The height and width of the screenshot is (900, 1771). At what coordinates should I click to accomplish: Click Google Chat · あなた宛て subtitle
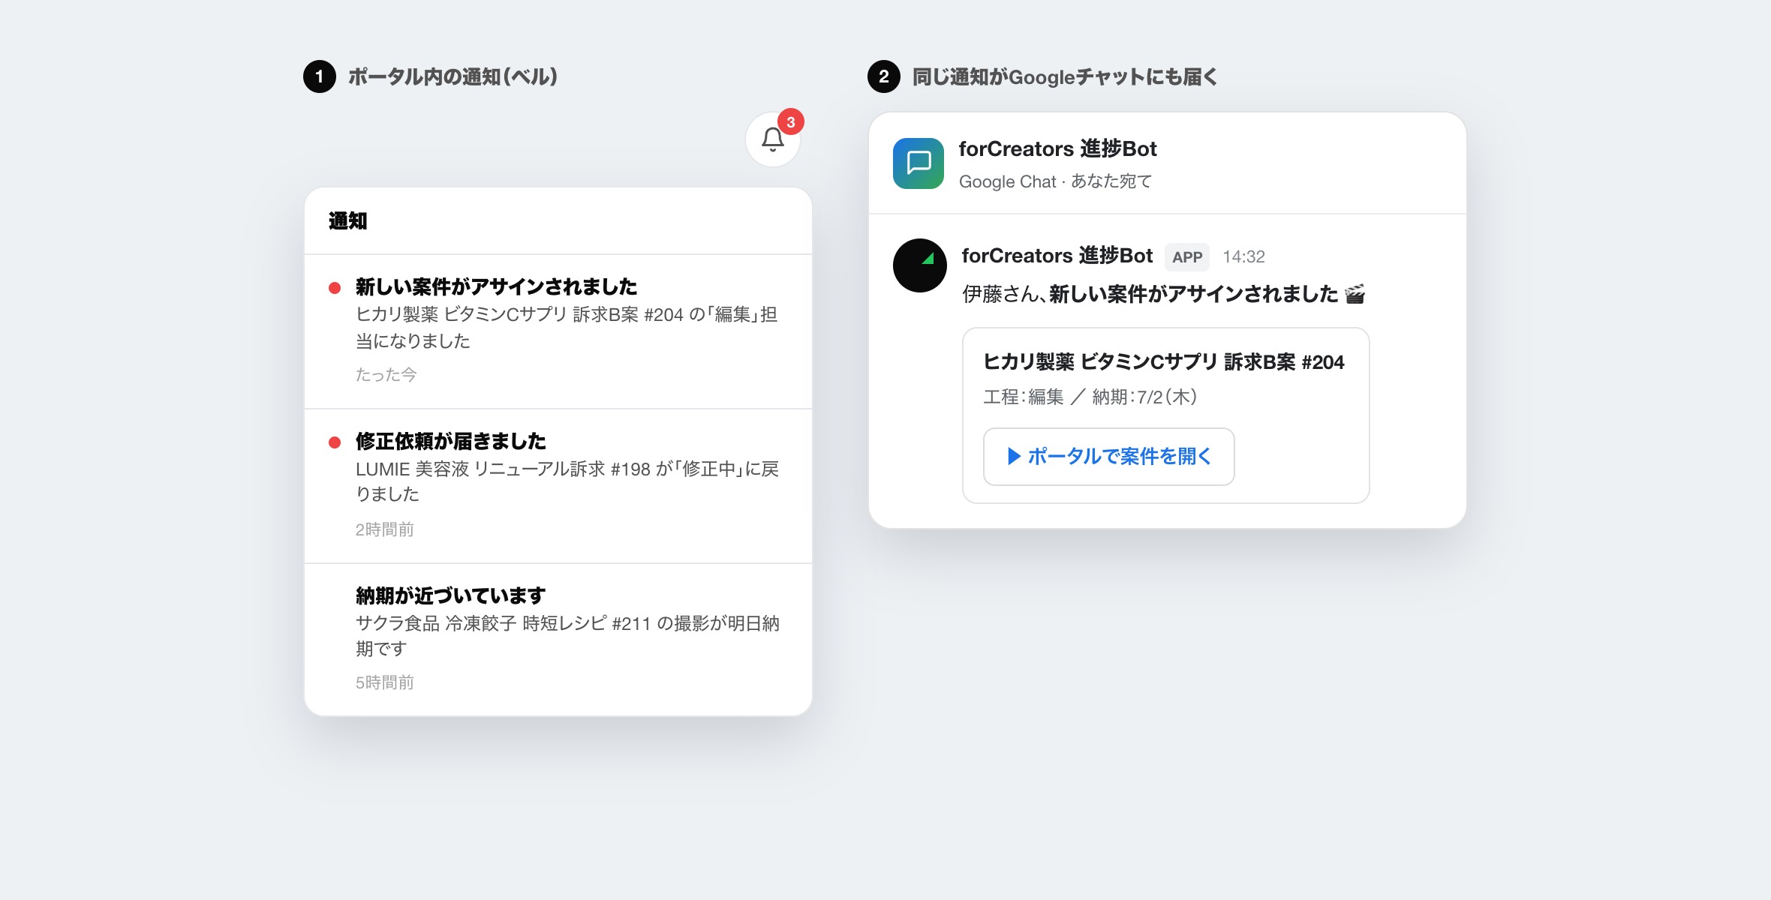[1055, 181]
